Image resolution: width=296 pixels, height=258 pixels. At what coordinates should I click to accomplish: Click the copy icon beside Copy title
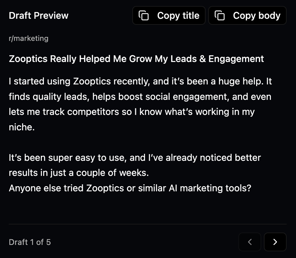(144, 16)
